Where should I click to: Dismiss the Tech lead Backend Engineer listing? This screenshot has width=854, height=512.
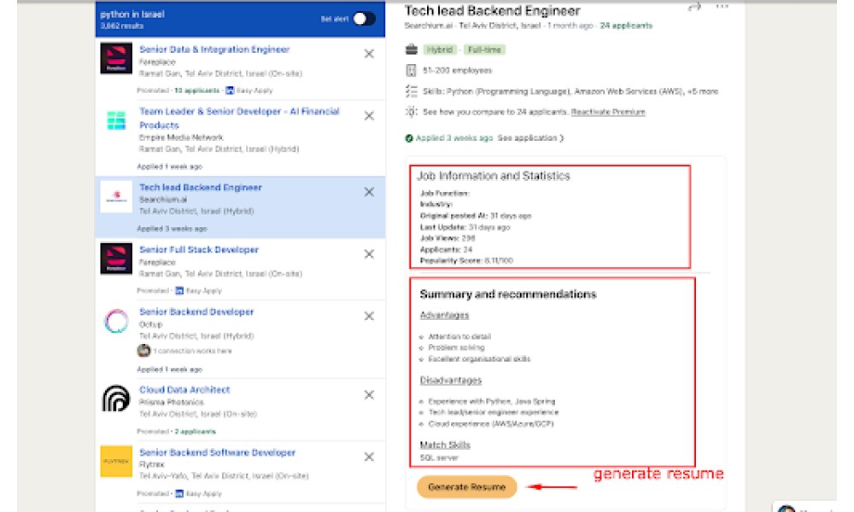(x=369, y=192)
